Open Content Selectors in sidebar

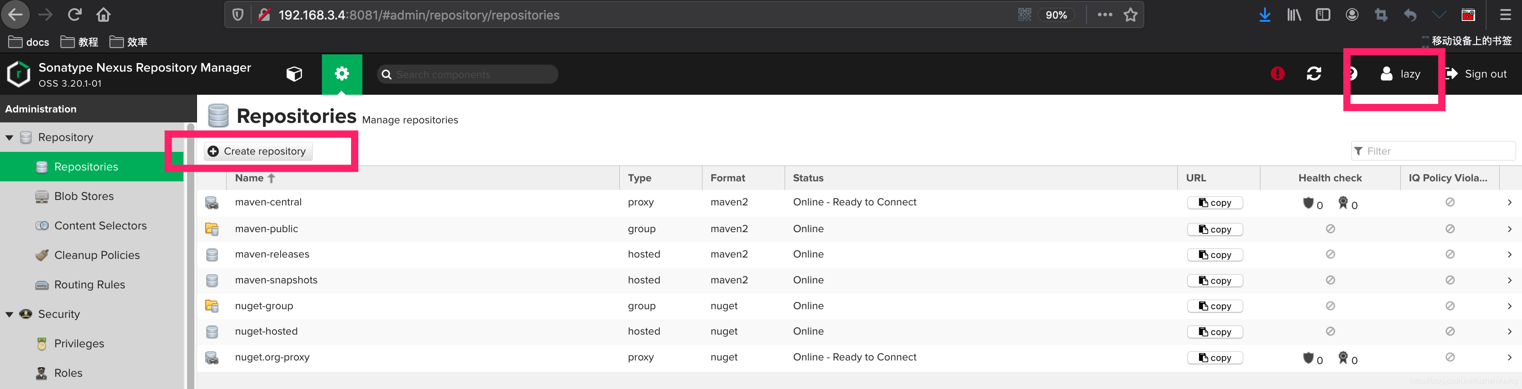click(100, 226)
